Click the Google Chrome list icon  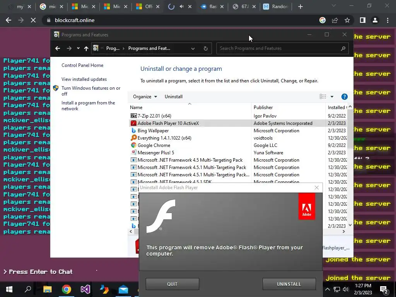[x=133, y=145]
